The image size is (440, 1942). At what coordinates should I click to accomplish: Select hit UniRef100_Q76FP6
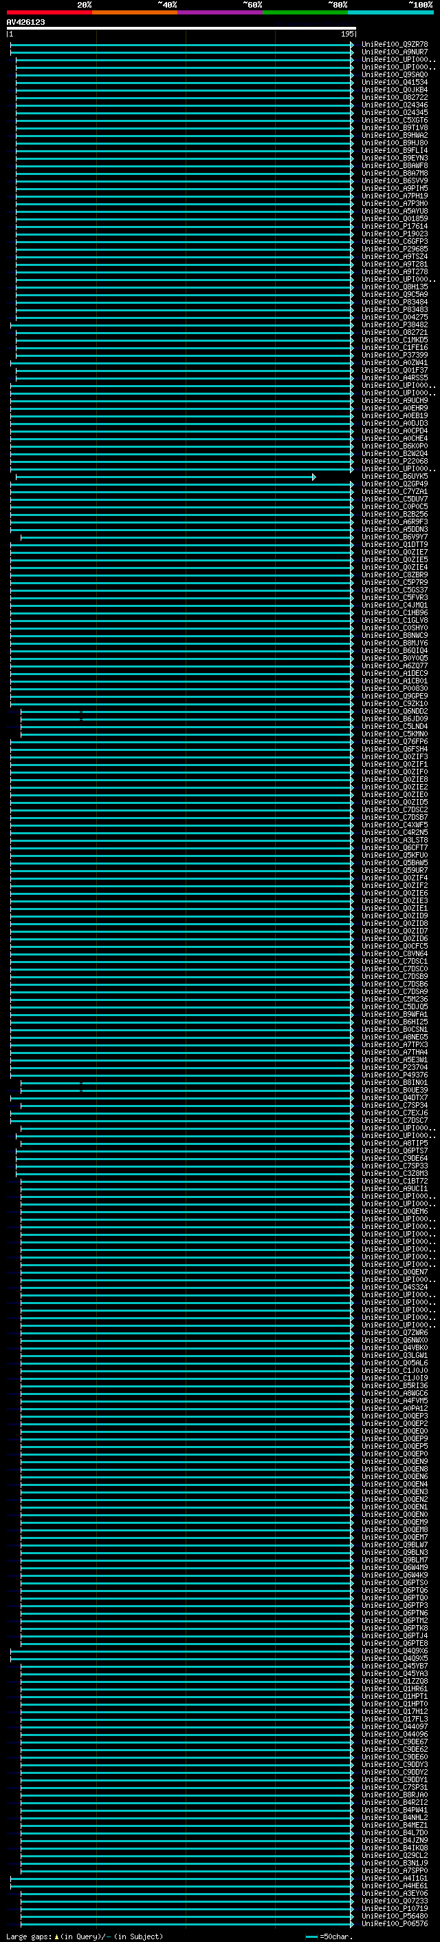(394, 741)
